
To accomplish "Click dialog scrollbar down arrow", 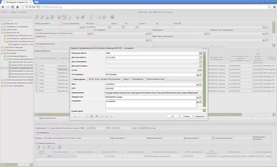I will pyautogui.click(x=205, y=111).
